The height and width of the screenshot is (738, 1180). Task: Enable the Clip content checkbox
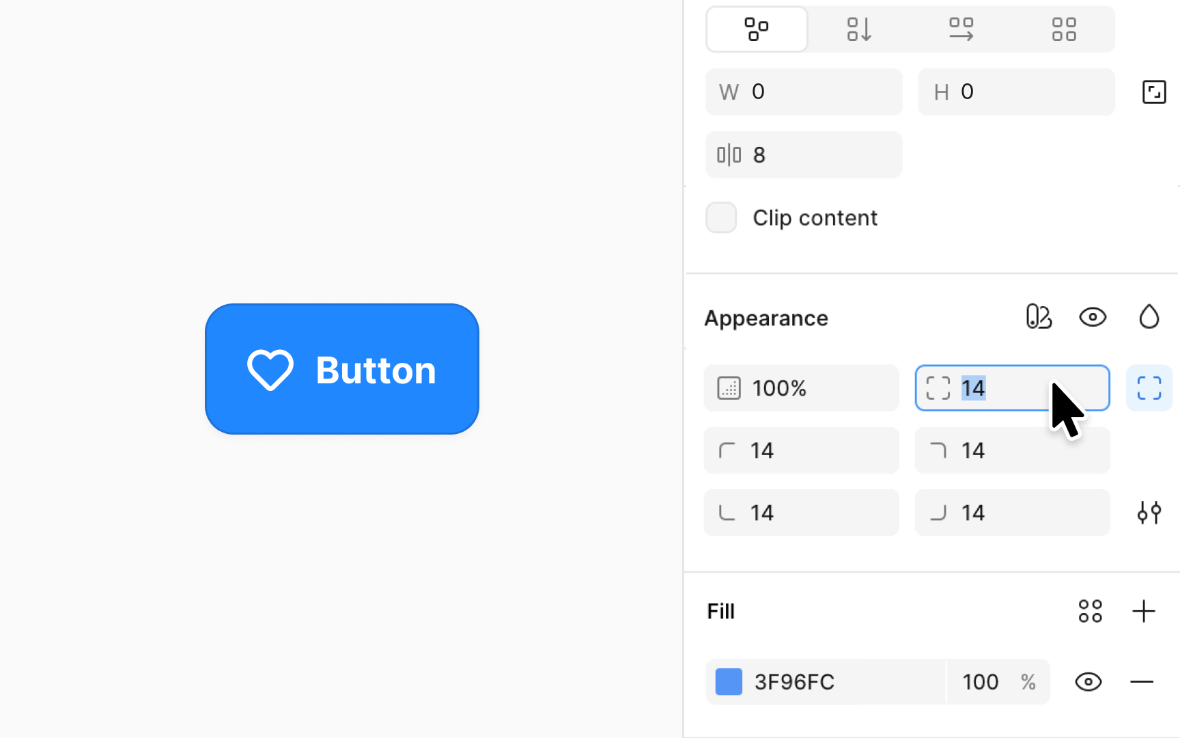tap(721, 217)
